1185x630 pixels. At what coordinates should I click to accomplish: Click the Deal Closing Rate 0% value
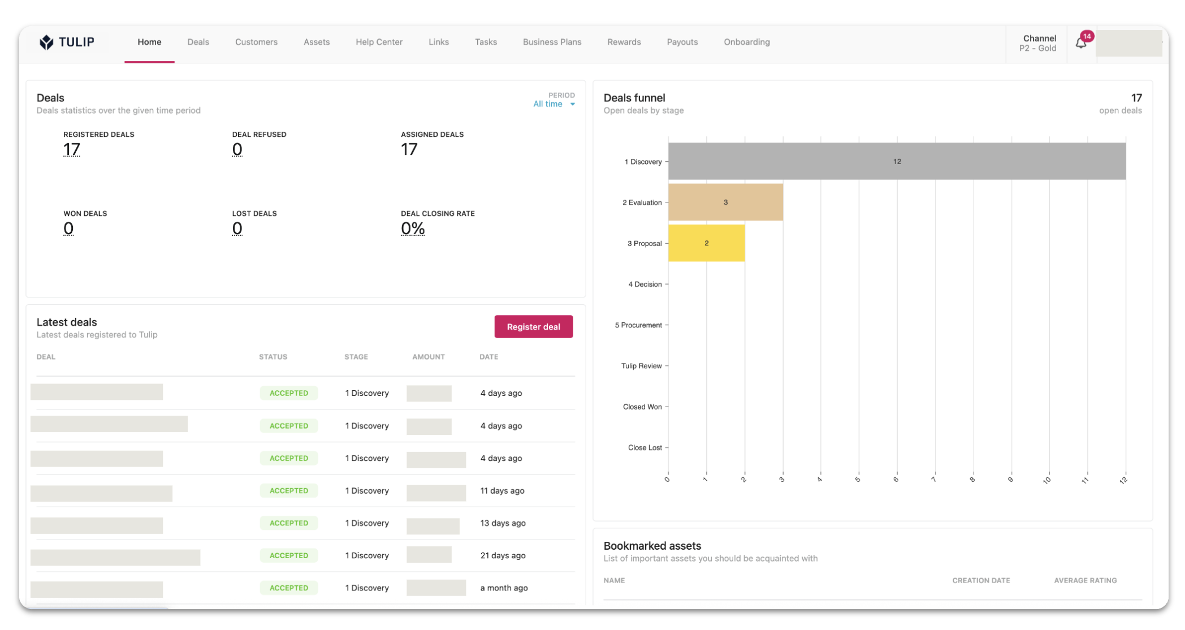tap(413, 228)
